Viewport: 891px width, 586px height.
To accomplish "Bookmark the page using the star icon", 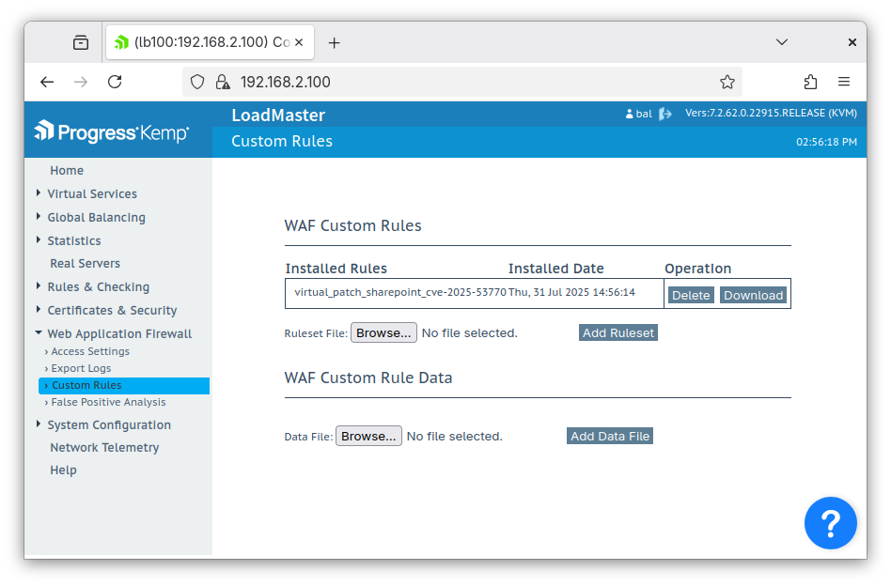I will pyautogui.click(x=727, y=82).
